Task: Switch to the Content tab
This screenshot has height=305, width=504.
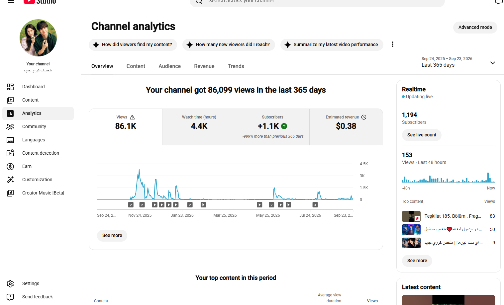Action: tap(136, 66)
